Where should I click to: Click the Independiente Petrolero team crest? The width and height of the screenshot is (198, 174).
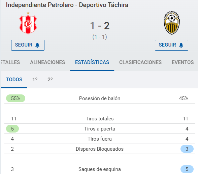(28, 23)
